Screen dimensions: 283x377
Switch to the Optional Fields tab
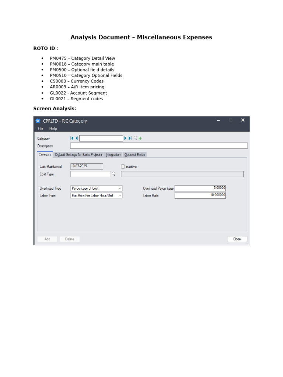coord(134,155)
